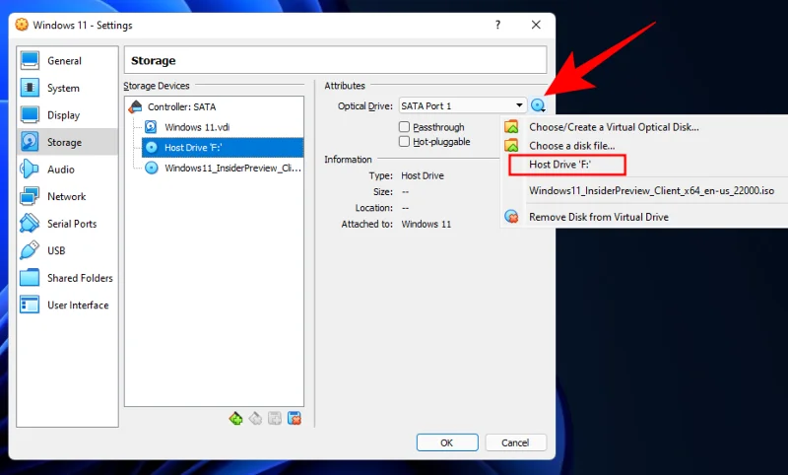Open the Shared Folders settings category
The image size is (788, 475).
point(67,278)
